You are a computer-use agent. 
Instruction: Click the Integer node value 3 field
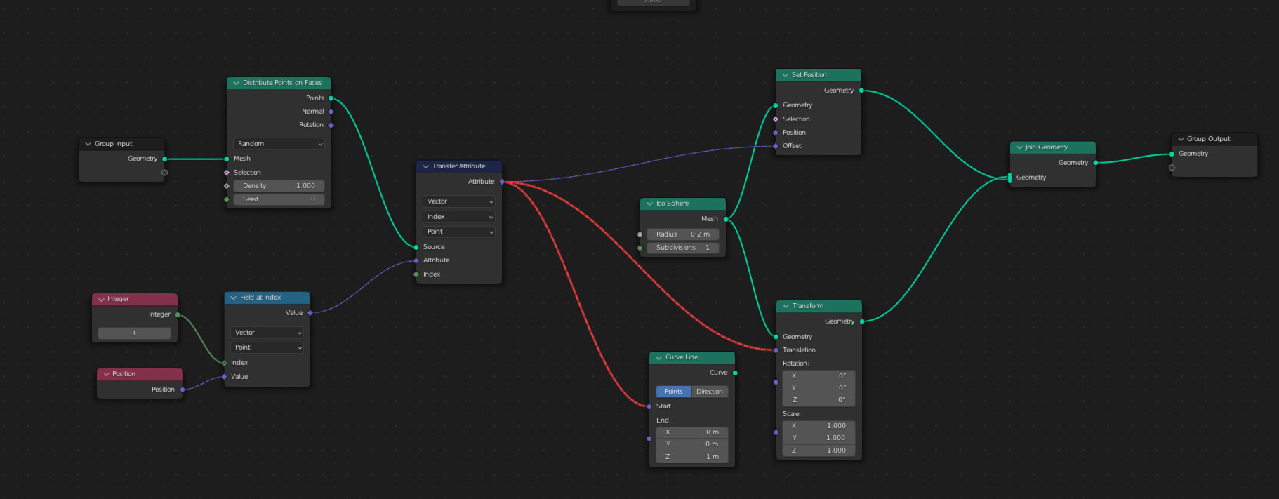(134, 333)
